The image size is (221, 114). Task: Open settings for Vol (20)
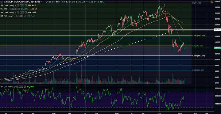pos(14,9)
